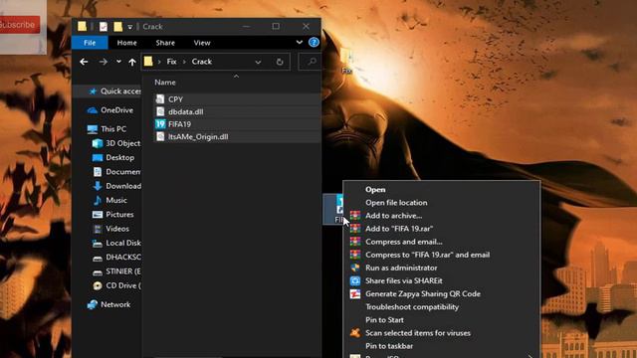
Task: Choose Share files via SHAREit
Action: (x=403, y=280)
